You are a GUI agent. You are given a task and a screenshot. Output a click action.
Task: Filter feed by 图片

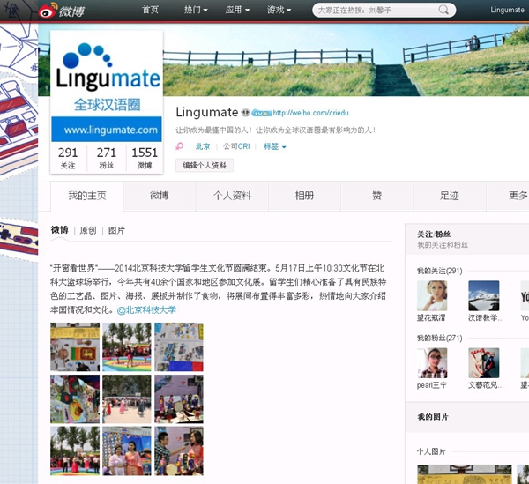pyautogui.click(x=116, y=230)
